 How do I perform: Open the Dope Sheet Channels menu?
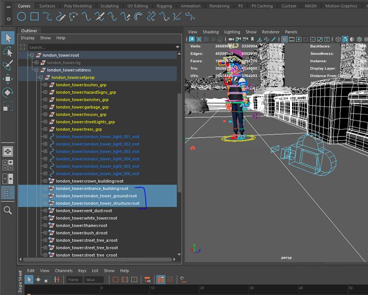point(63,271)
